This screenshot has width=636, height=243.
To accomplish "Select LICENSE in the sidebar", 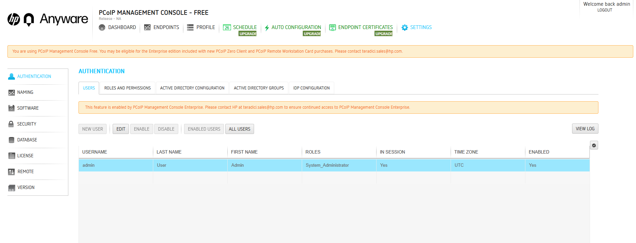I will tap(25, 156).
